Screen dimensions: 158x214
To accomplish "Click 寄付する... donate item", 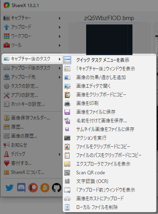I will [33, 163].
